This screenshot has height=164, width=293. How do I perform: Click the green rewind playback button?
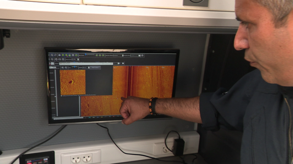point(97,55)
